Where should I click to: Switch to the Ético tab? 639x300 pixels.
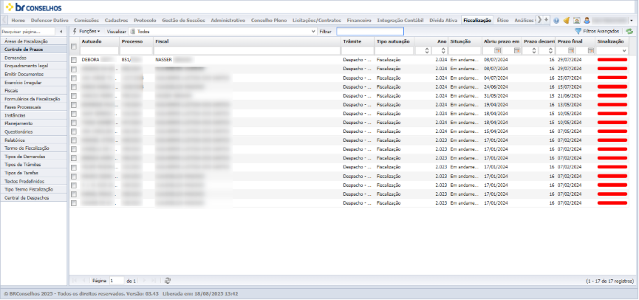coord(503,20)
